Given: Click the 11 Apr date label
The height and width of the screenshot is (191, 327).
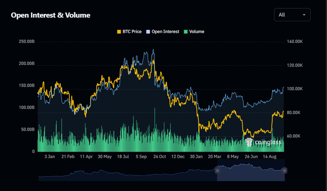Looking at the screenshot, I should (x=87, y=156).
